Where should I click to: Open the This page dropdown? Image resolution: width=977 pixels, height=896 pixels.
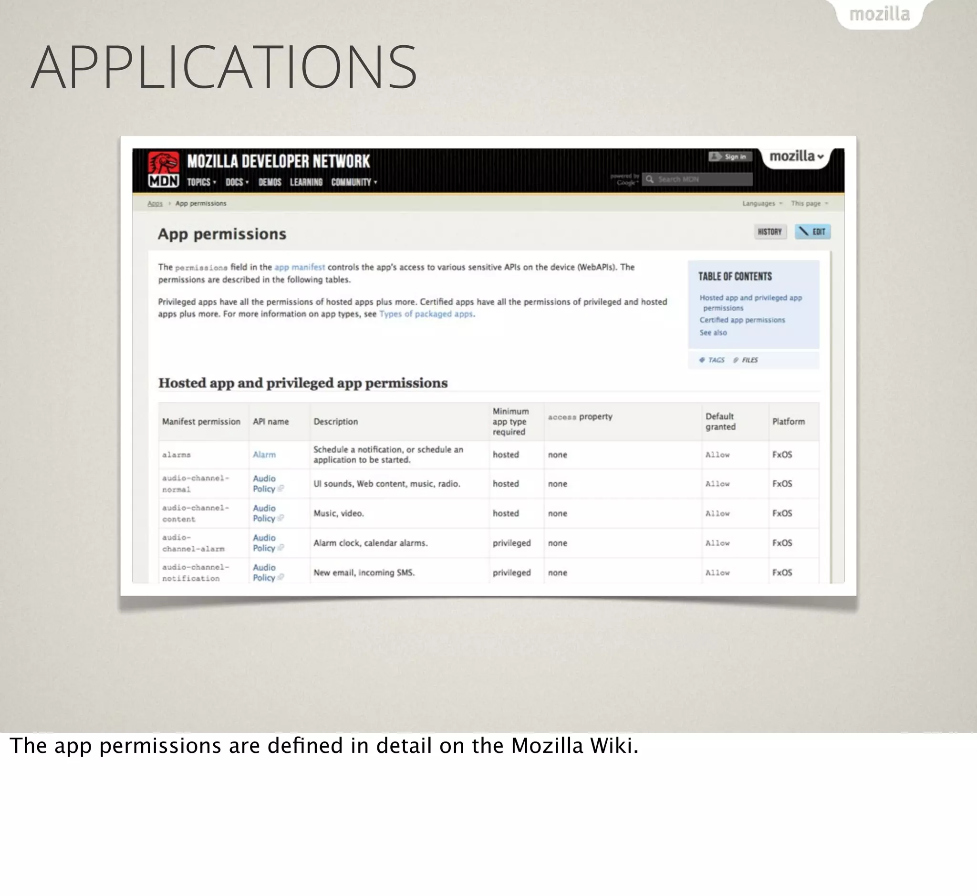(809, 203)
